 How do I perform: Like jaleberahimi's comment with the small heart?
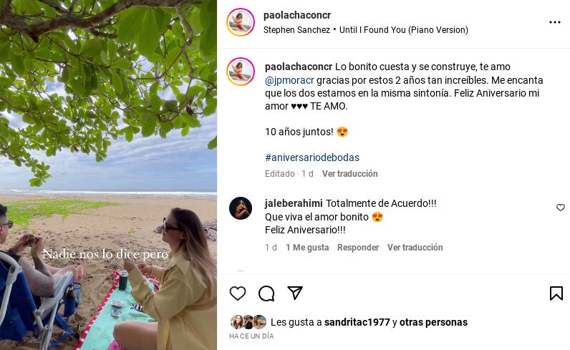tap(561, 207)
